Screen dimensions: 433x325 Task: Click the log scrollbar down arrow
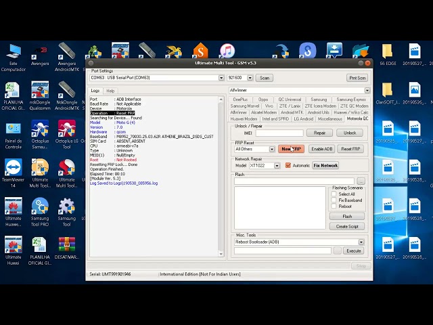(221, 254)
